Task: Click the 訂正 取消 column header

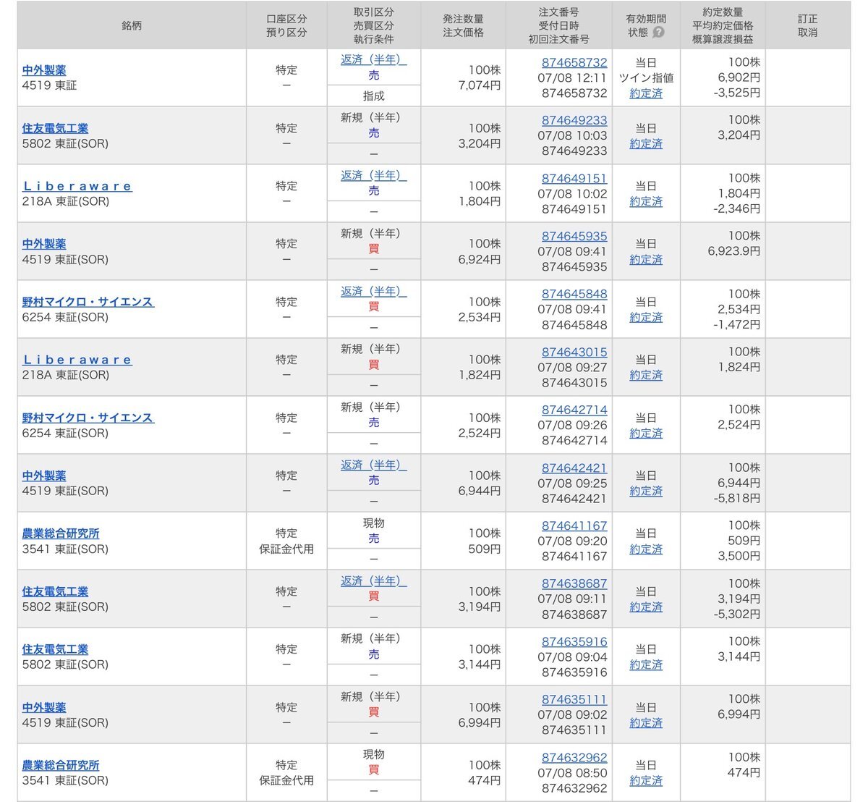Action: tap(807, 25)
